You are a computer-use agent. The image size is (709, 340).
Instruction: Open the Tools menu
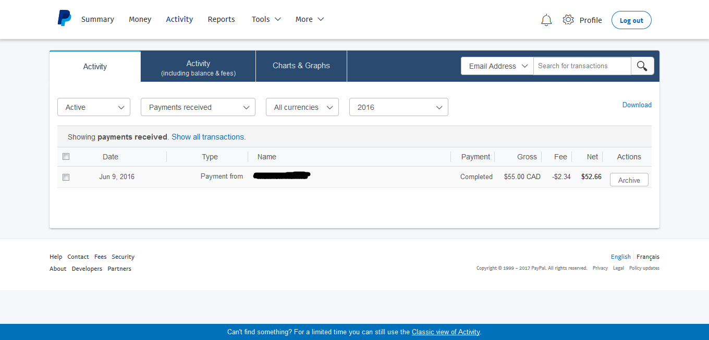click(x=266, y=19)
